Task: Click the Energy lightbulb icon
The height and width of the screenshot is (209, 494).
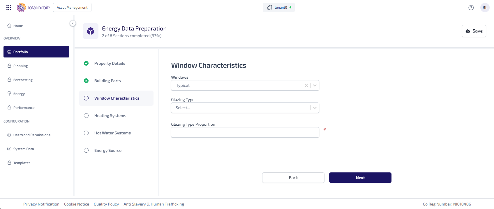Action: (9, 93)
